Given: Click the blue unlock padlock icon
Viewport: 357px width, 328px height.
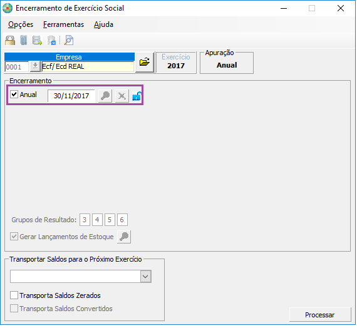Looking at the screenshot, I should coord(137,96).
